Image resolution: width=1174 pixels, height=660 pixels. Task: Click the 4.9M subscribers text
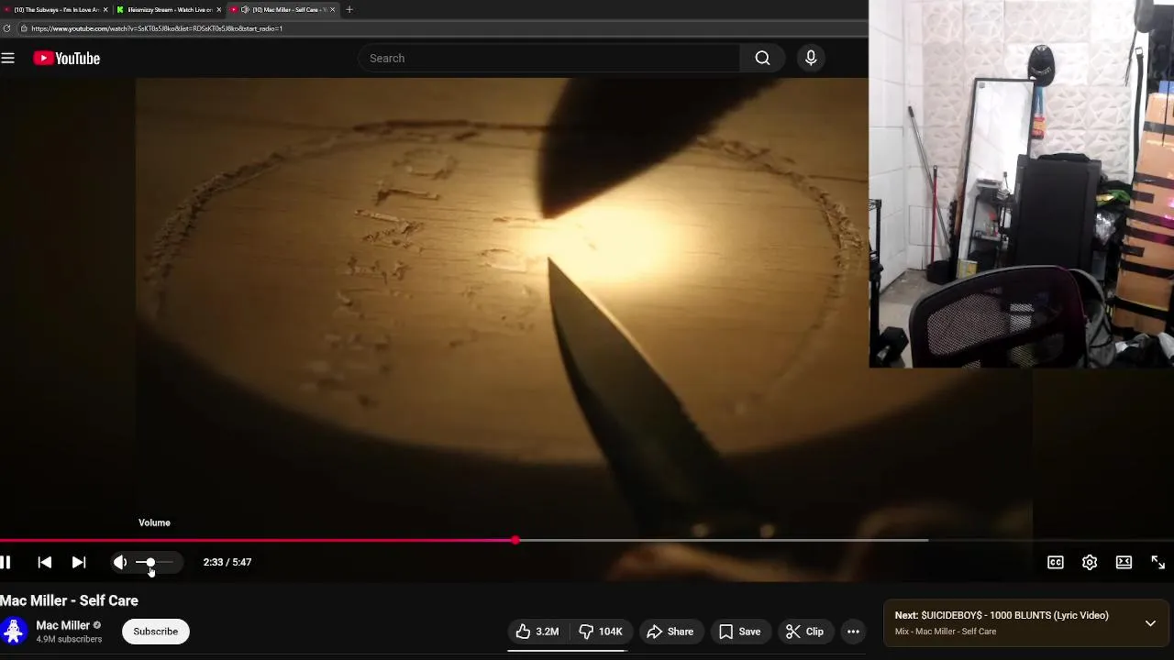pyautogui.click(x=69, y=639)
